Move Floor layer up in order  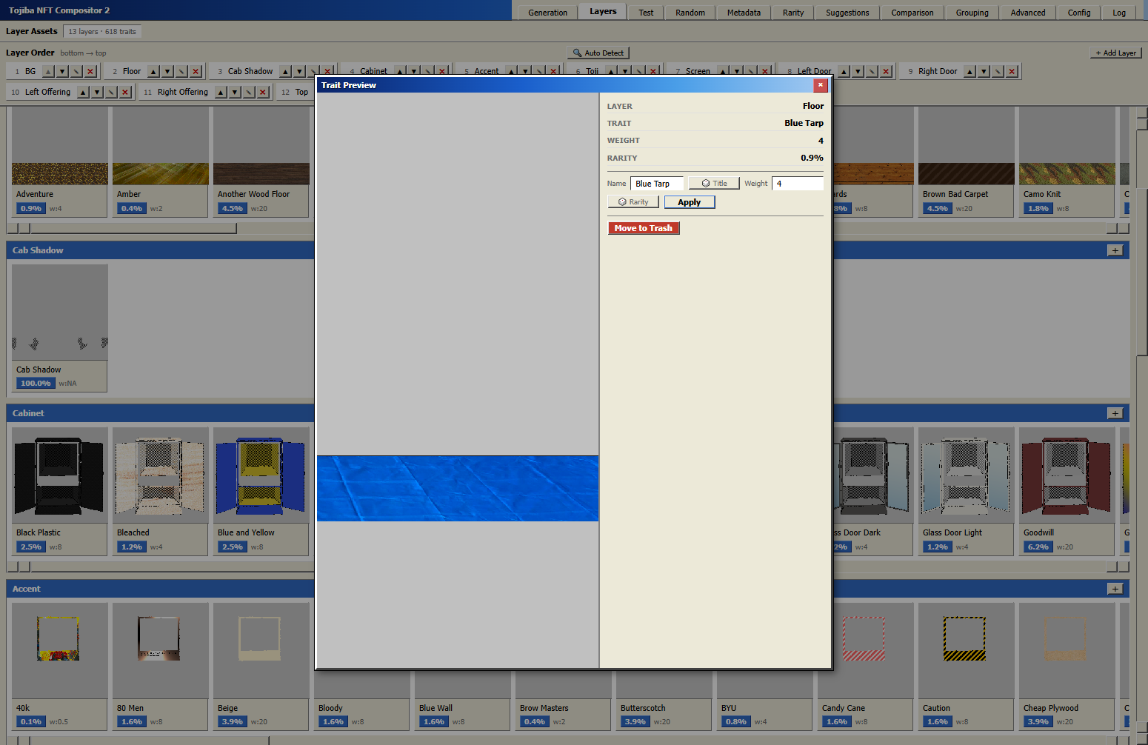point(153,72)
